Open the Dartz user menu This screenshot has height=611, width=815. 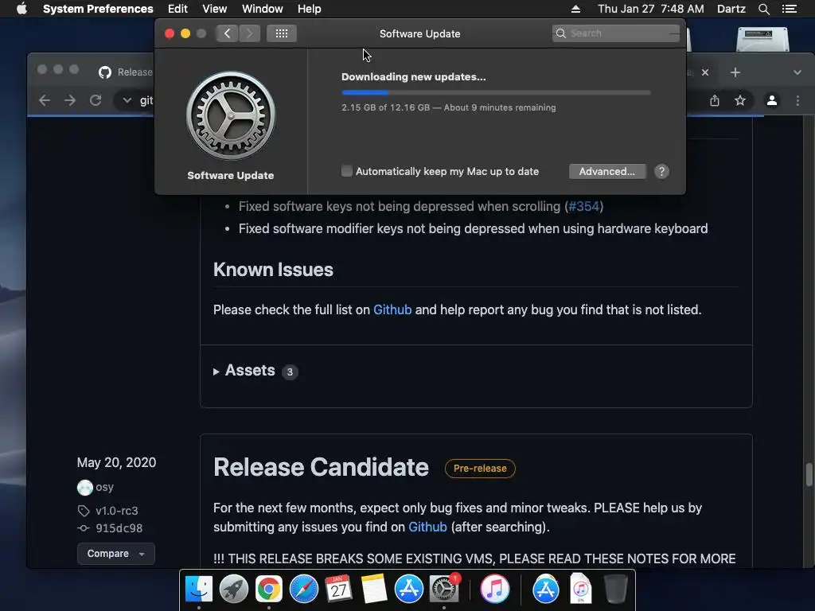(731, 9)
